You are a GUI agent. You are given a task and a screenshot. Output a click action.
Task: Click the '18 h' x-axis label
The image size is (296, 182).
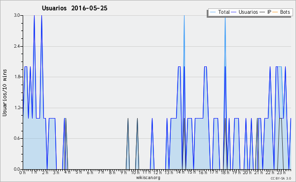pyautogui.click(x=225, y=173)
